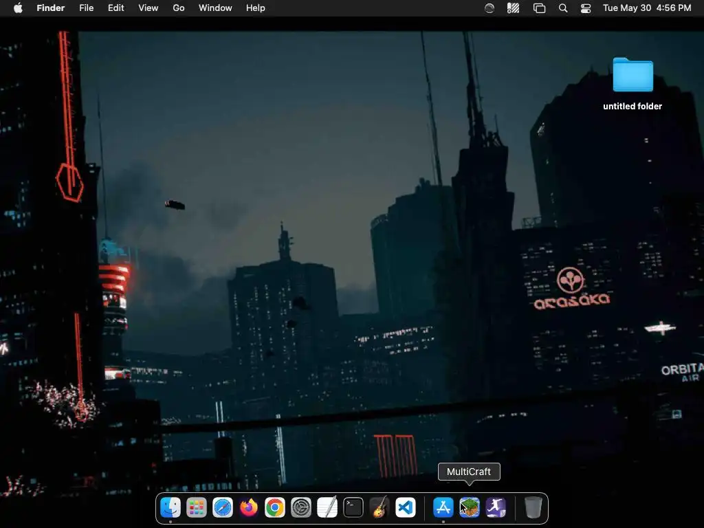Launch Visual Studio Code from the Dock
This screenshot has height=528, width=704.
pyautogui.click(x=406, y=508)
